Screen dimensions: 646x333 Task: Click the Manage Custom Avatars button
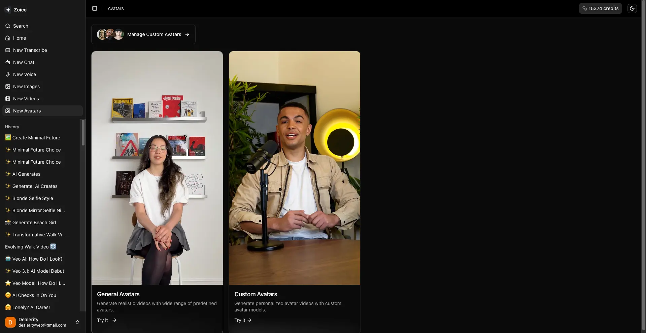click(x=143, y=34)
